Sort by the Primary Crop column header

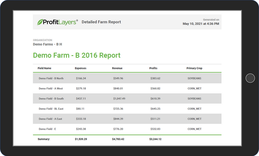point(194,68)
